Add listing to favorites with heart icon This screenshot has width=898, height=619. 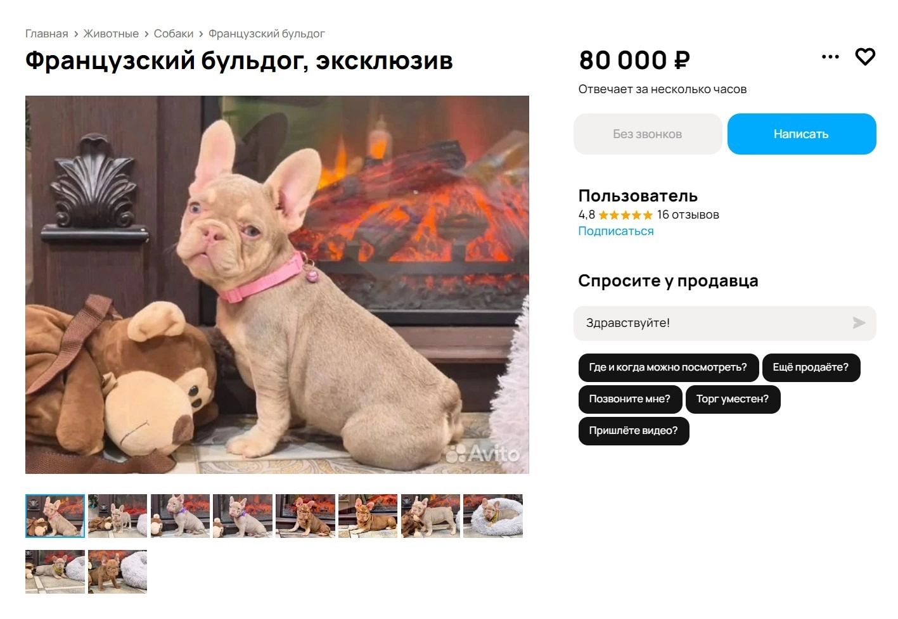865,57
